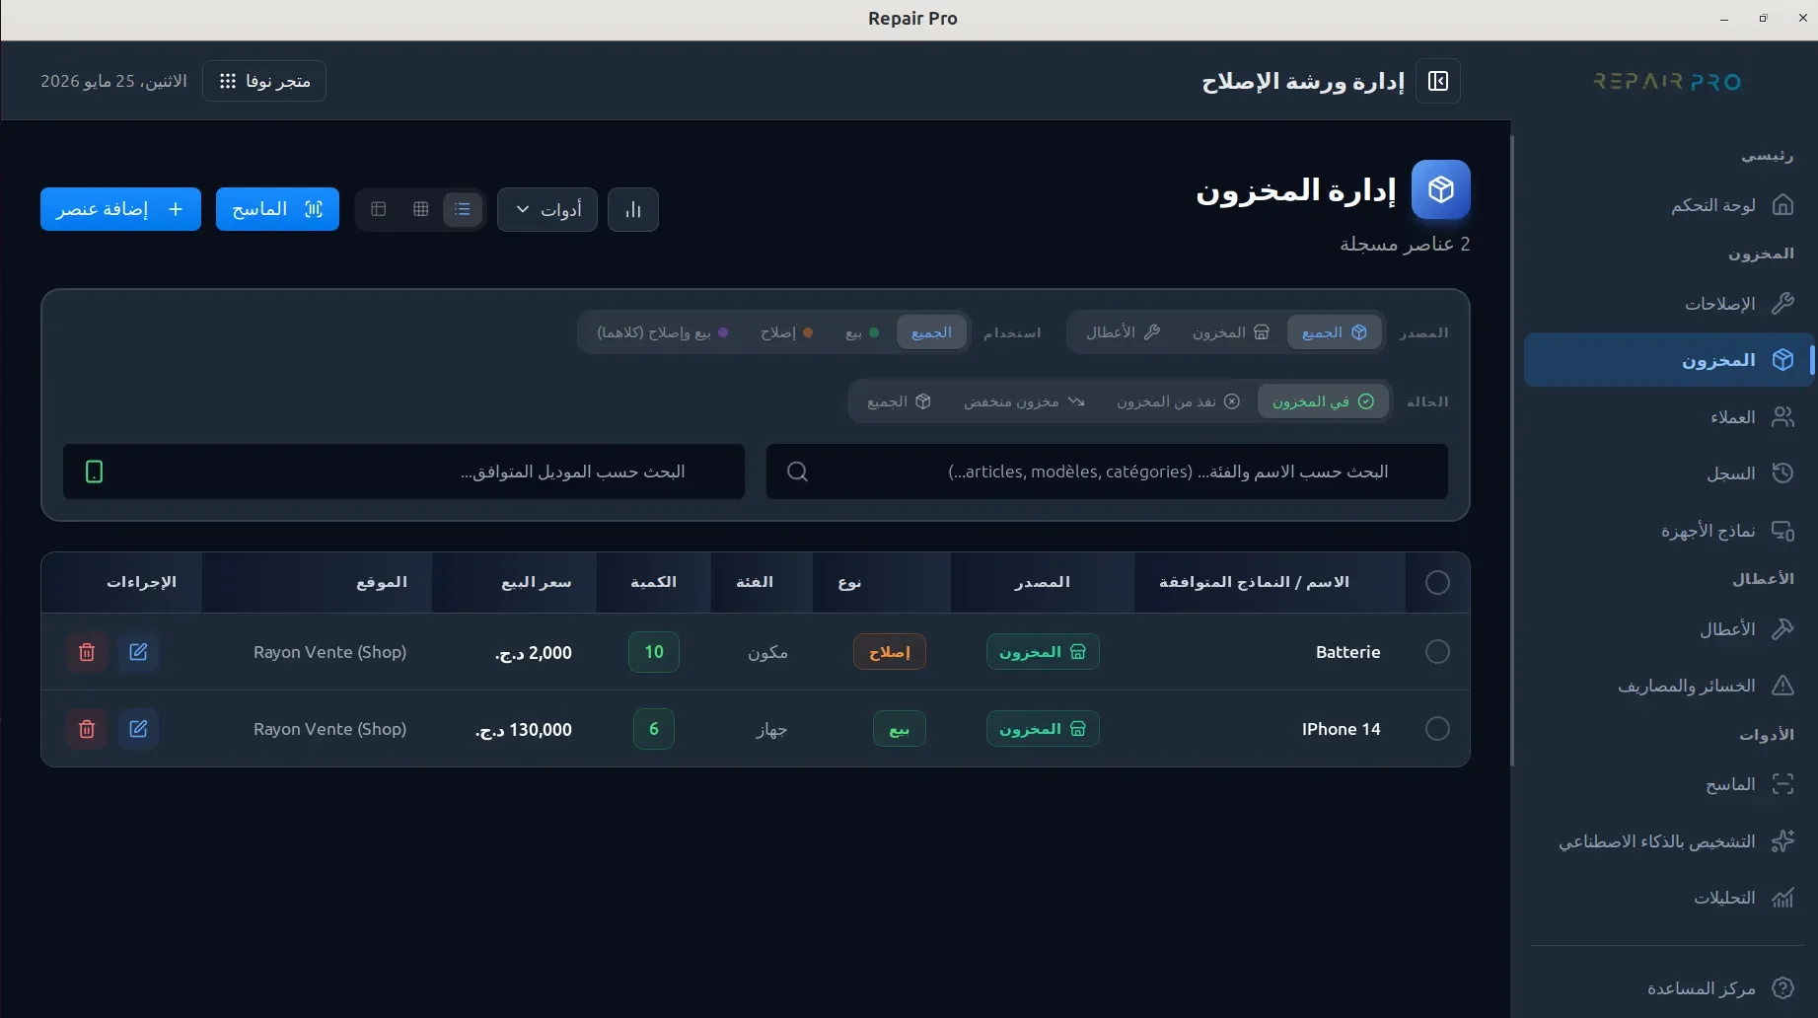This screenshot has height=1018, width=1818.
Task: Open الإصلاحات repairs in sidebar
Action: click(x=1668, y=303)
